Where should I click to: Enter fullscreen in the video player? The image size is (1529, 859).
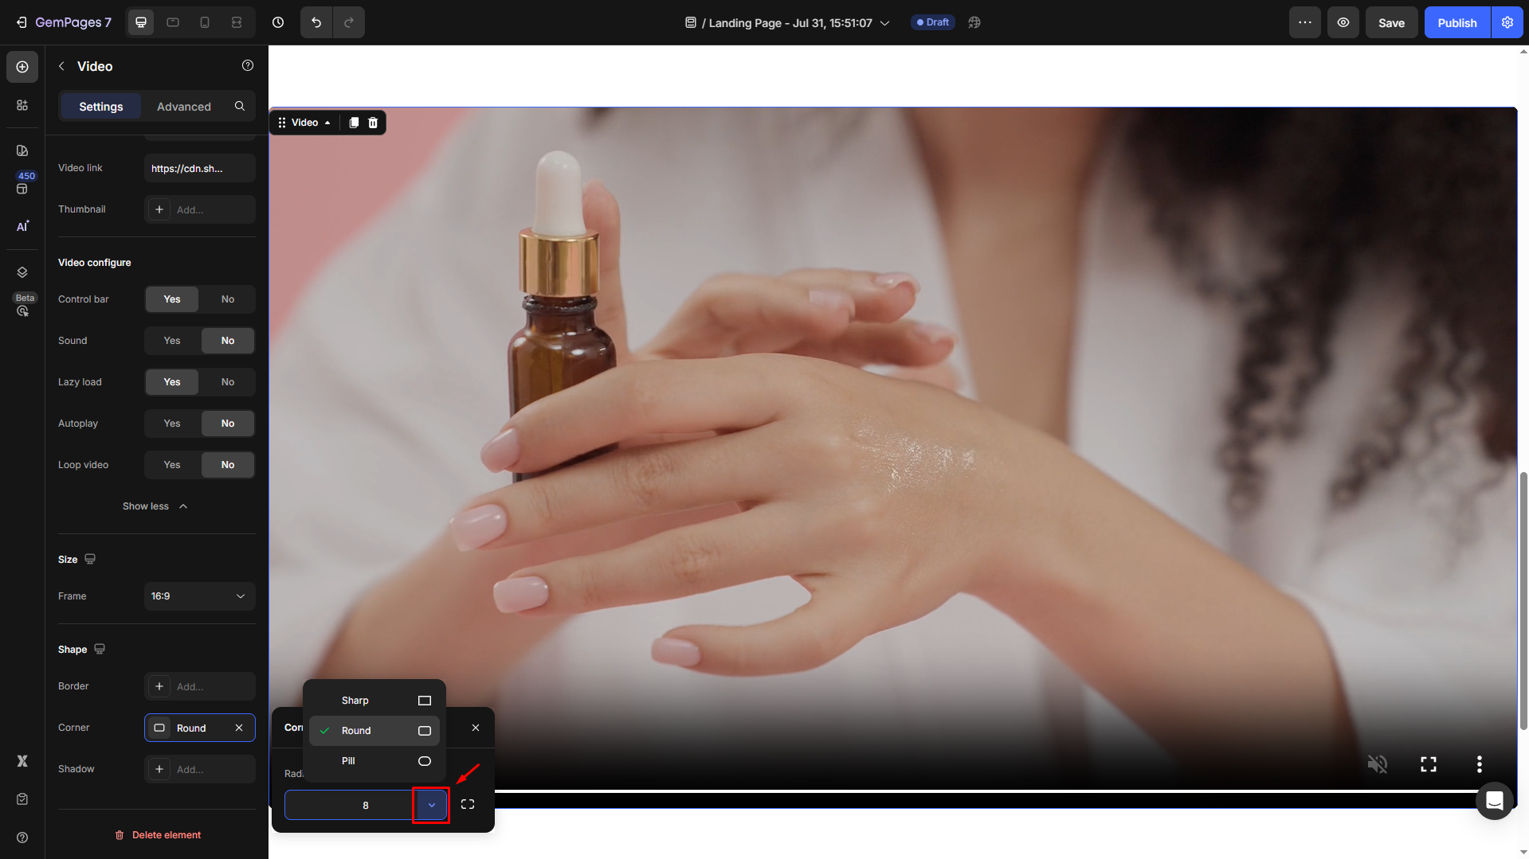pyautogui.click(x=1428, y=764)
